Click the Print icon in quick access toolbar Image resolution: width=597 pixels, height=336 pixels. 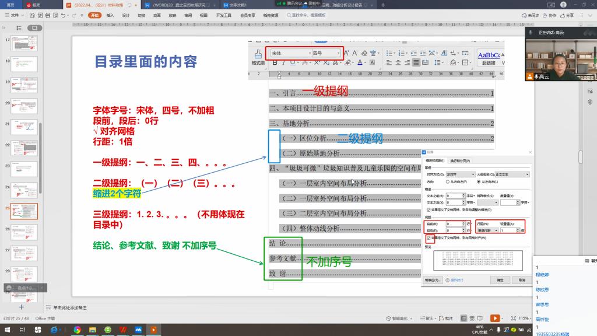click(48, 15)
